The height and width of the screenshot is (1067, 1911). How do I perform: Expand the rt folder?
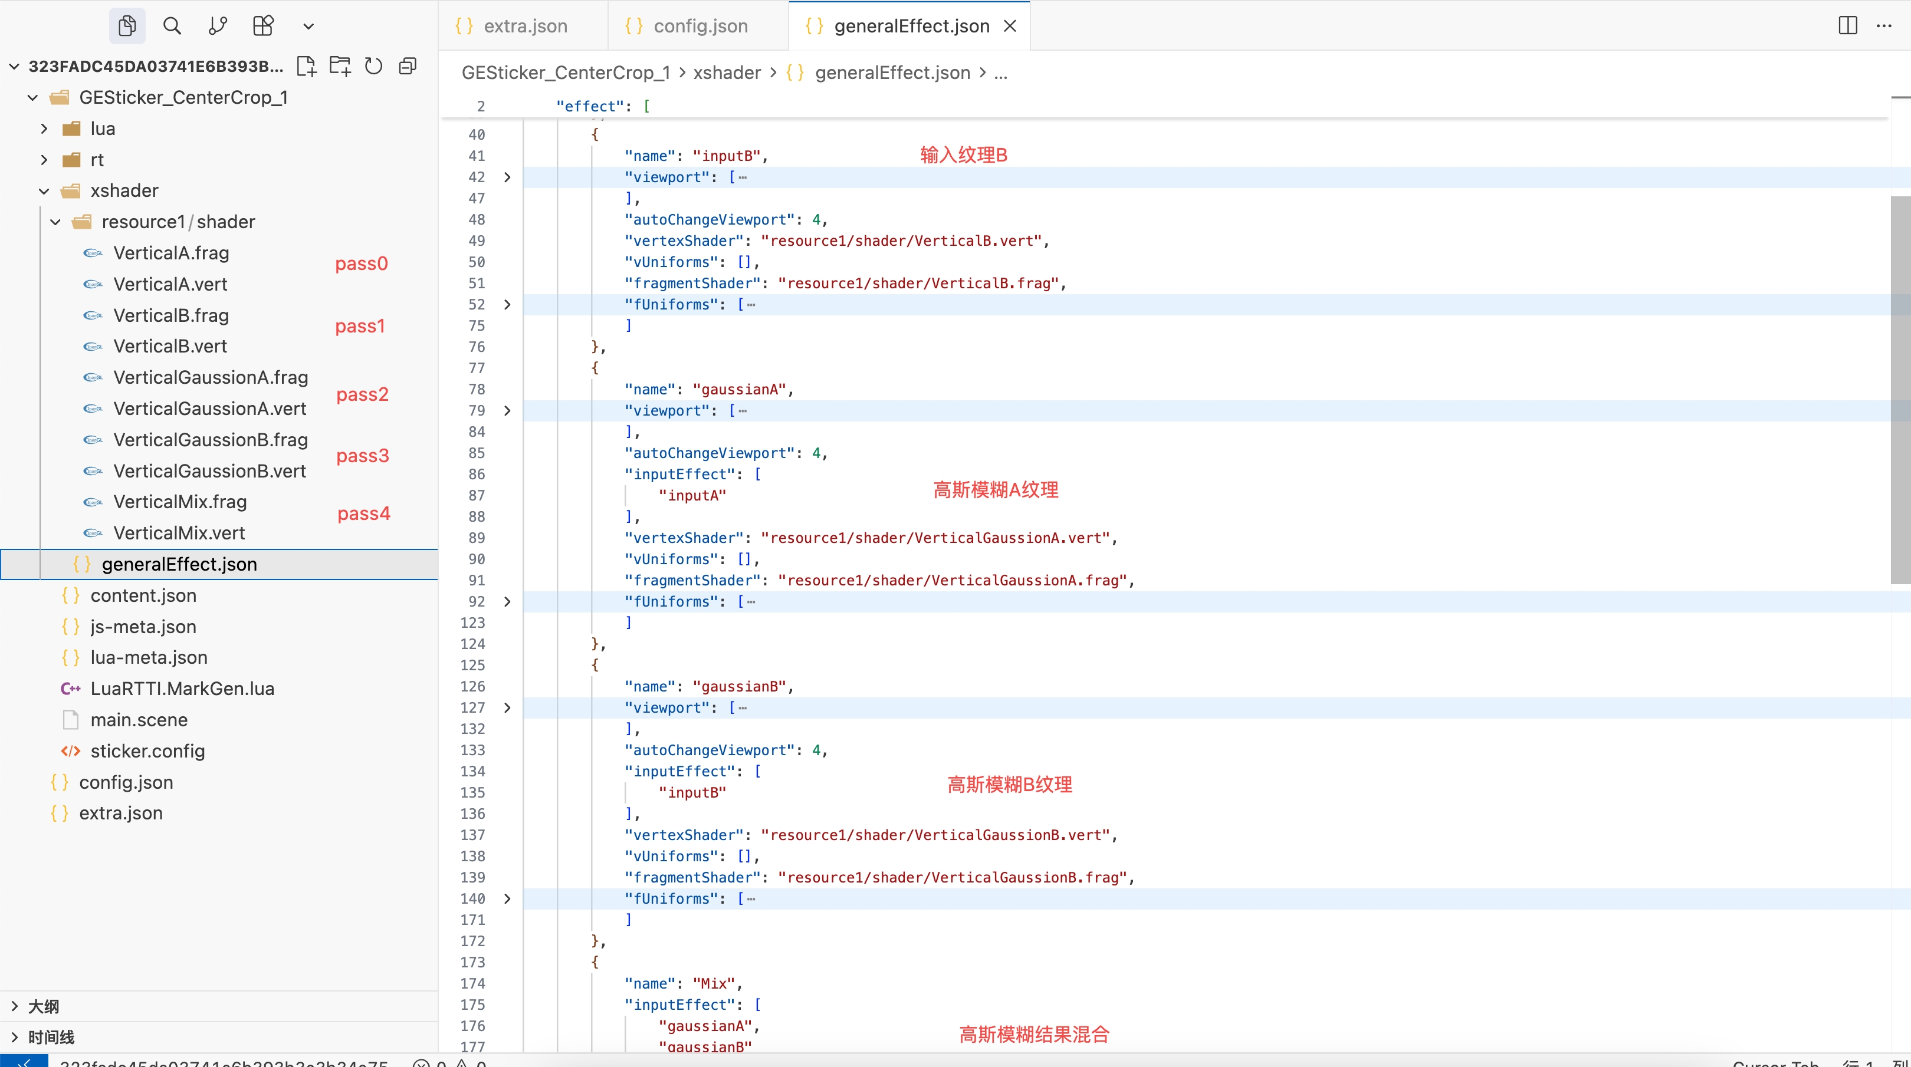(44, 159)
